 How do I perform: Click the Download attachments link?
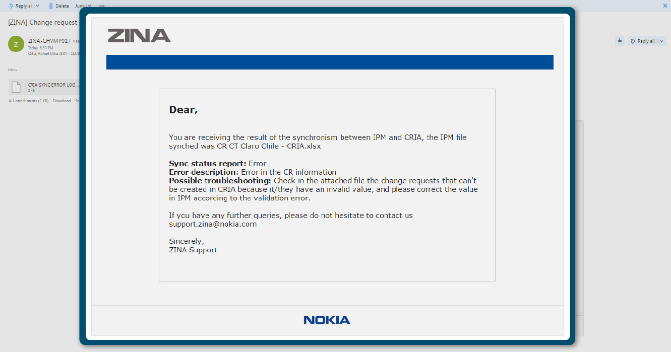62,101
